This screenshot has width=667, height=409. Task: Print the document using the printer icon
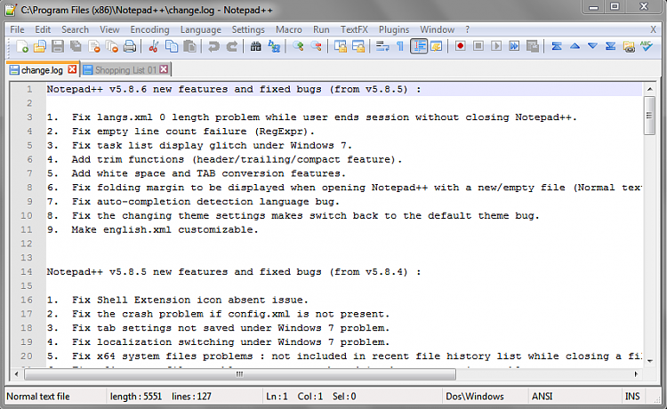[130, 46]
